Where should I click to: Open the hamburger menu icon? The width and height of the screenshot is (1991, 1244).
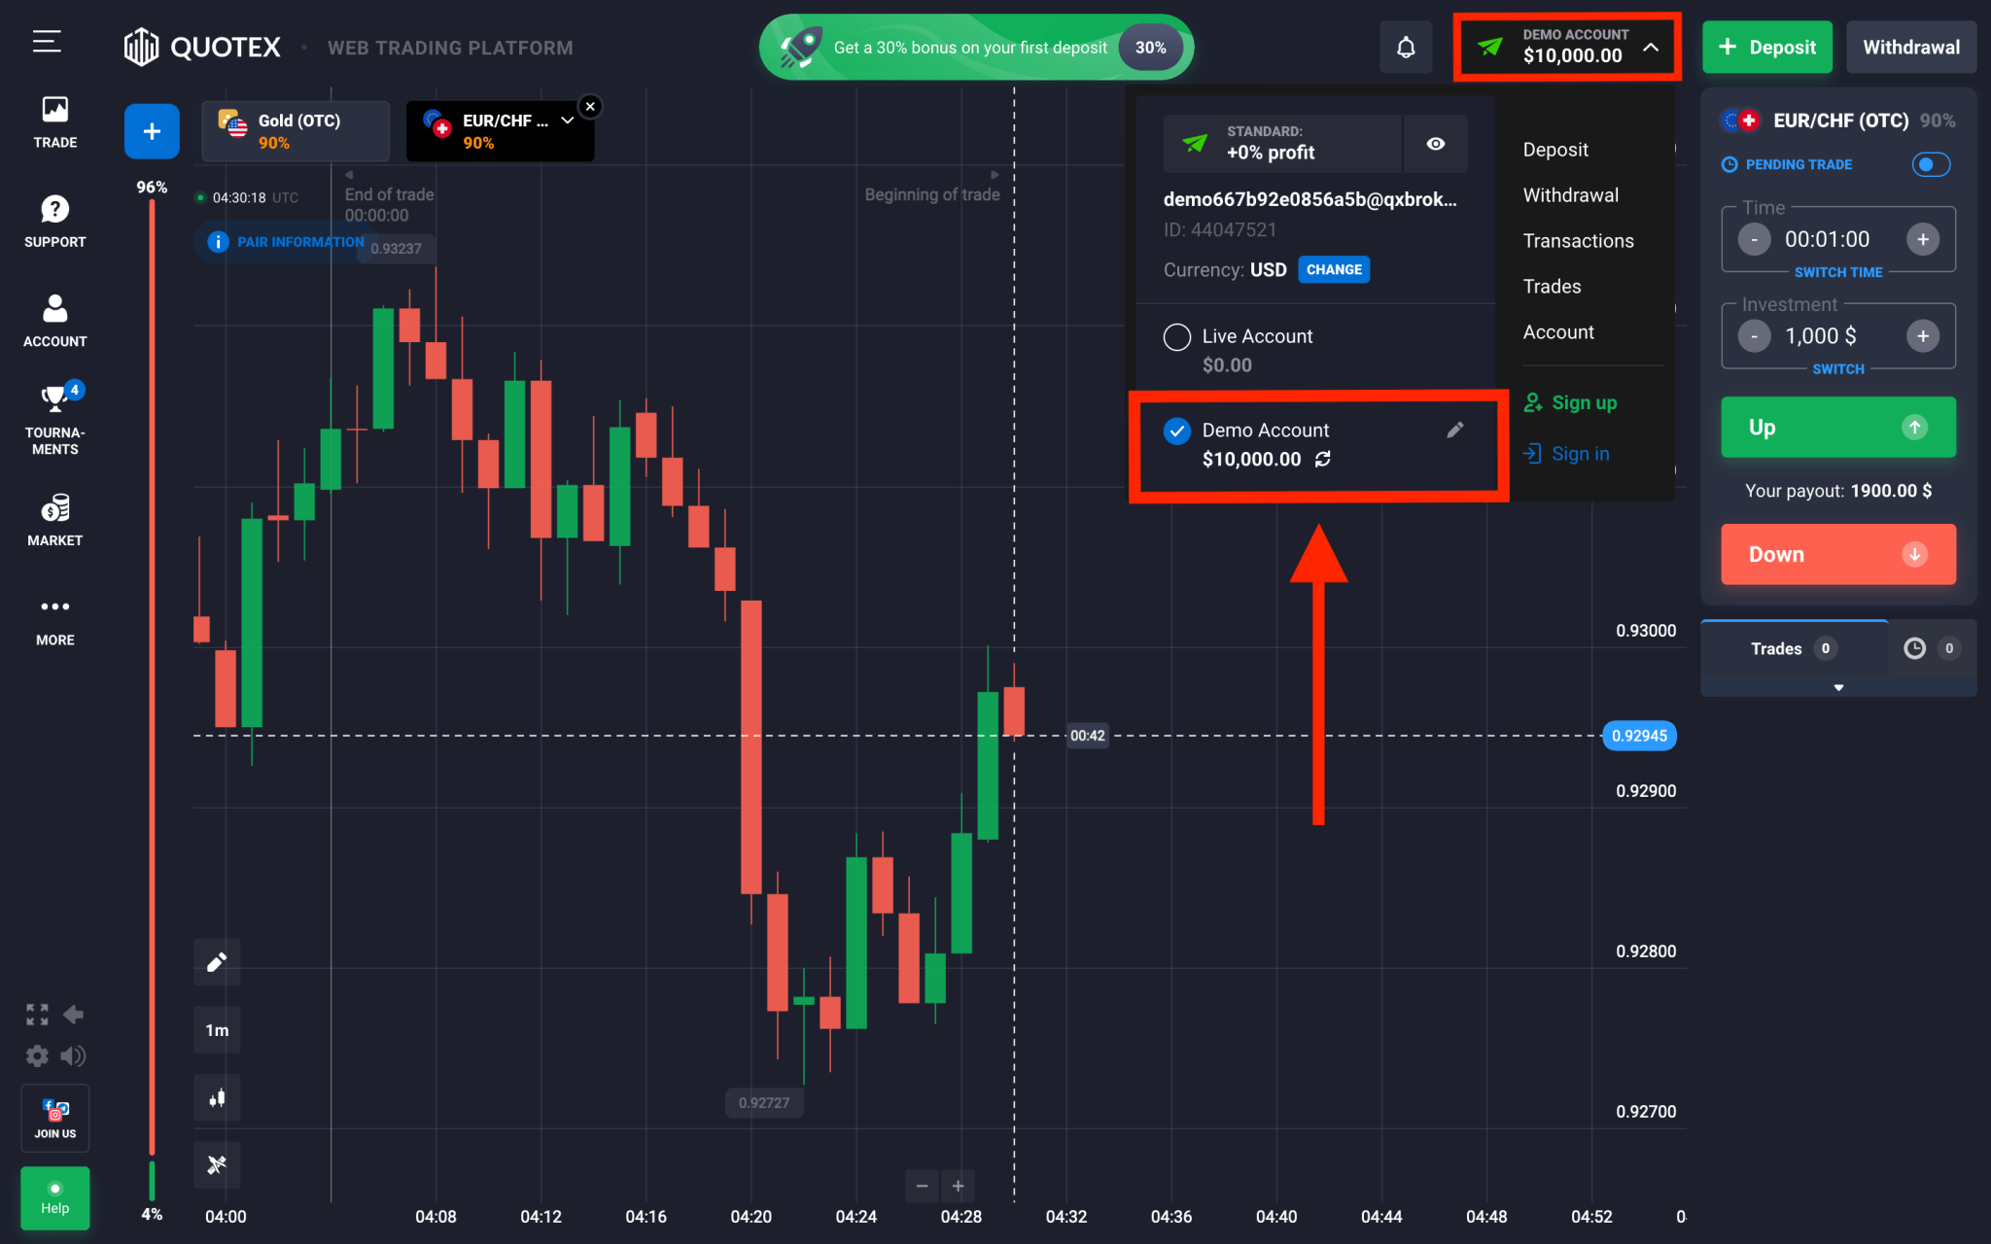click(x=46, y=42)
